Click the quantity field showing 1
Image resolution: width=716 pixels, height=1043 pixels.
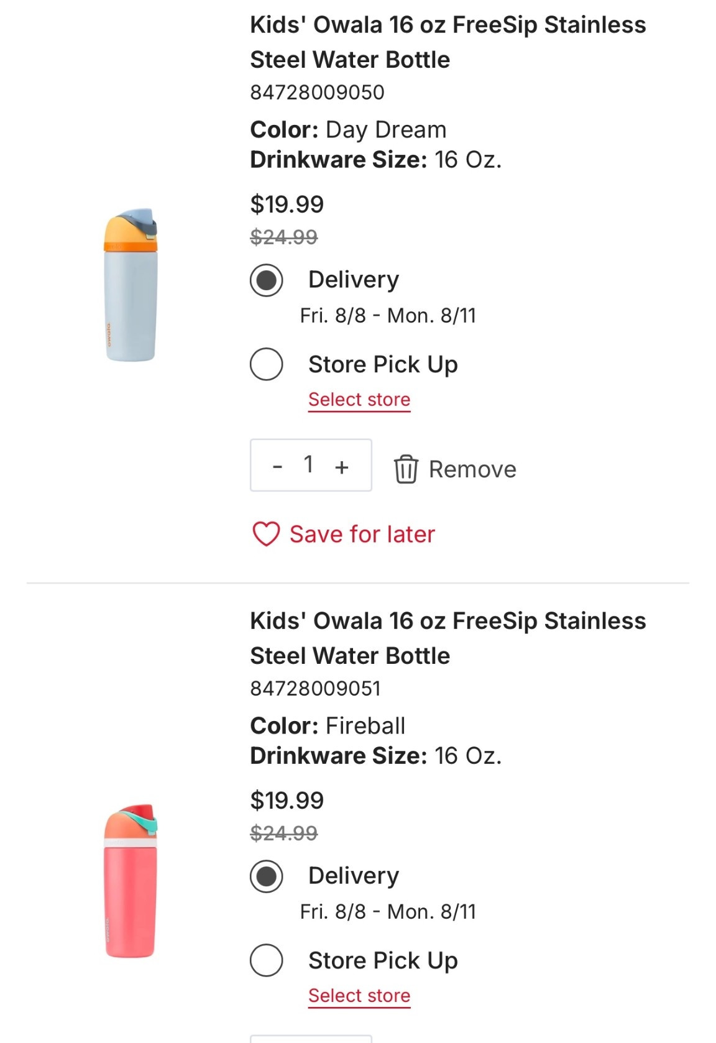tap(309, 466)
